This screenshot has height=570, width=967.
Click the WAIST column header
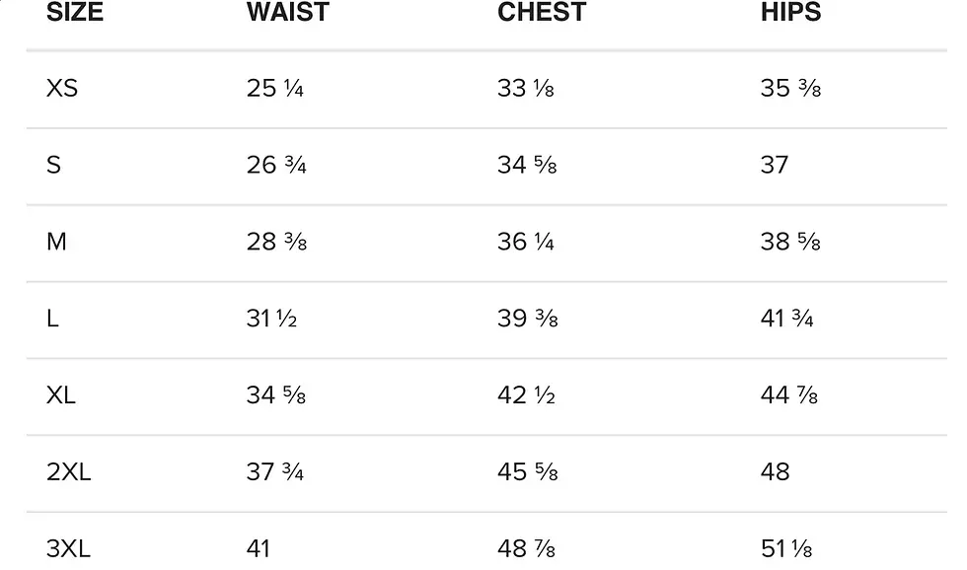point(287,13)
